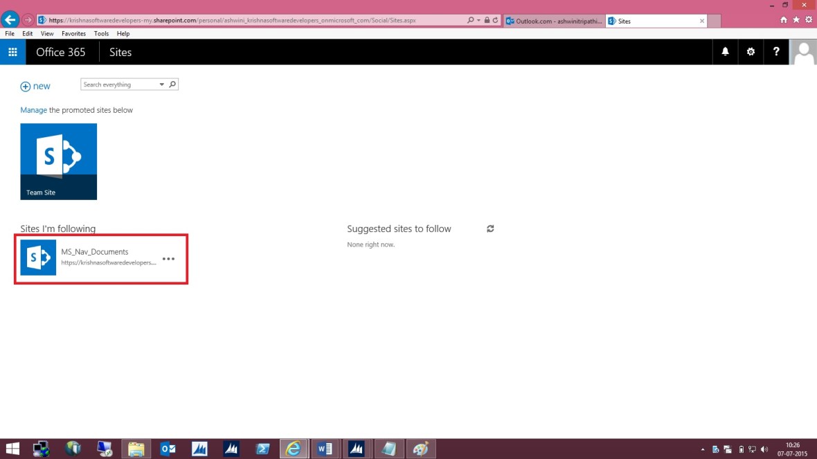Open the Office 365 app launcher
Viewport: 817px width, 459px height.
[12, 51]
